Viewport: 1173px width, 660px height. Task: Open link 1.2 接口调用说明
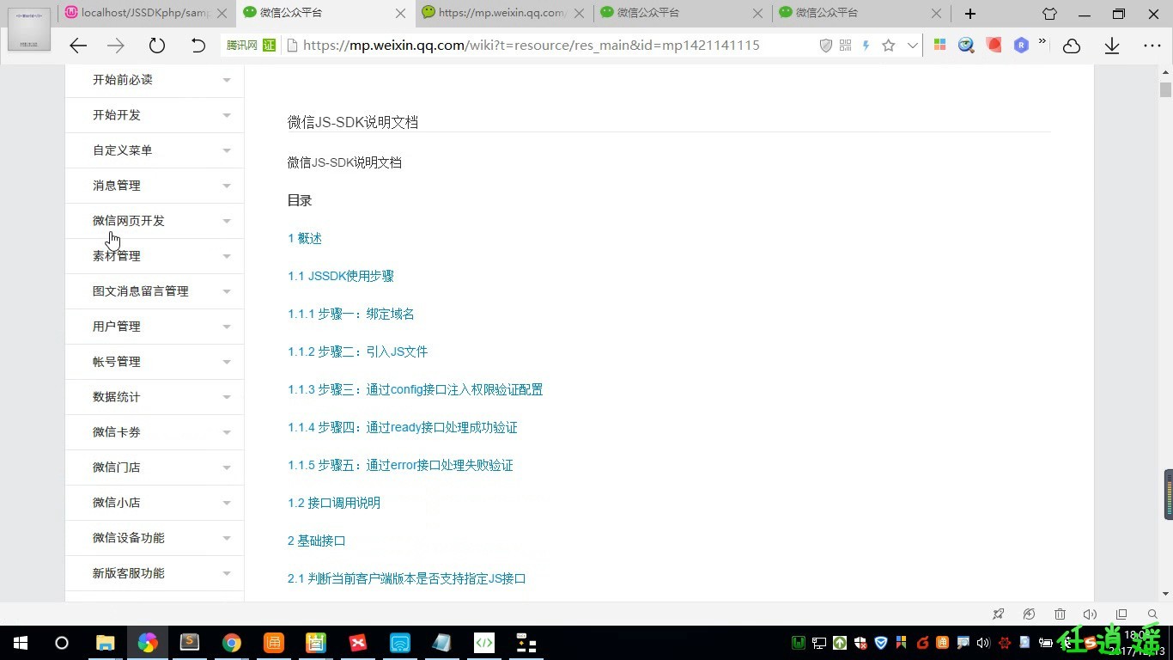(x=334, y=503)
